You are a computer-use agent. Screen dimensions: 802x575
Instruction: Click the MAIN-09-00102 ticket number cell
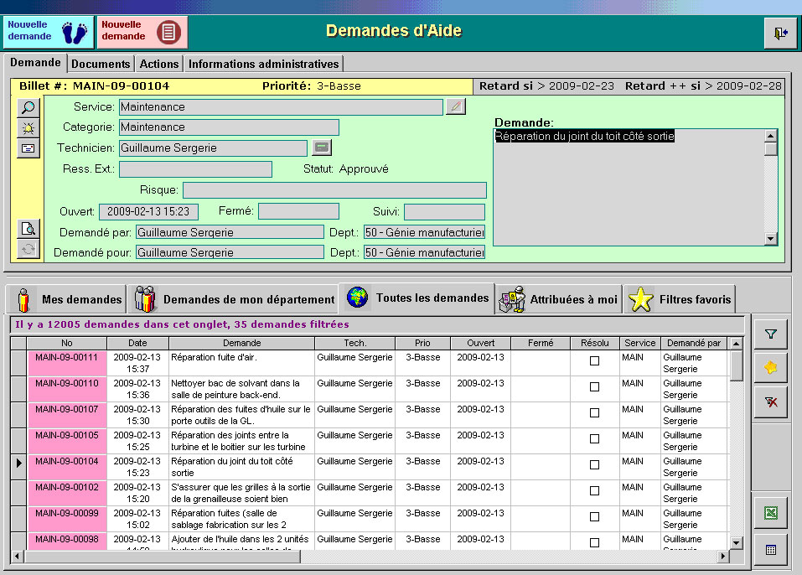point(67,493)
